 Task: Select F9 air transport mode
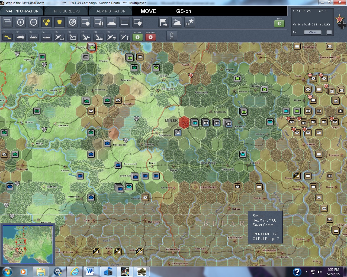click(112, 37)
